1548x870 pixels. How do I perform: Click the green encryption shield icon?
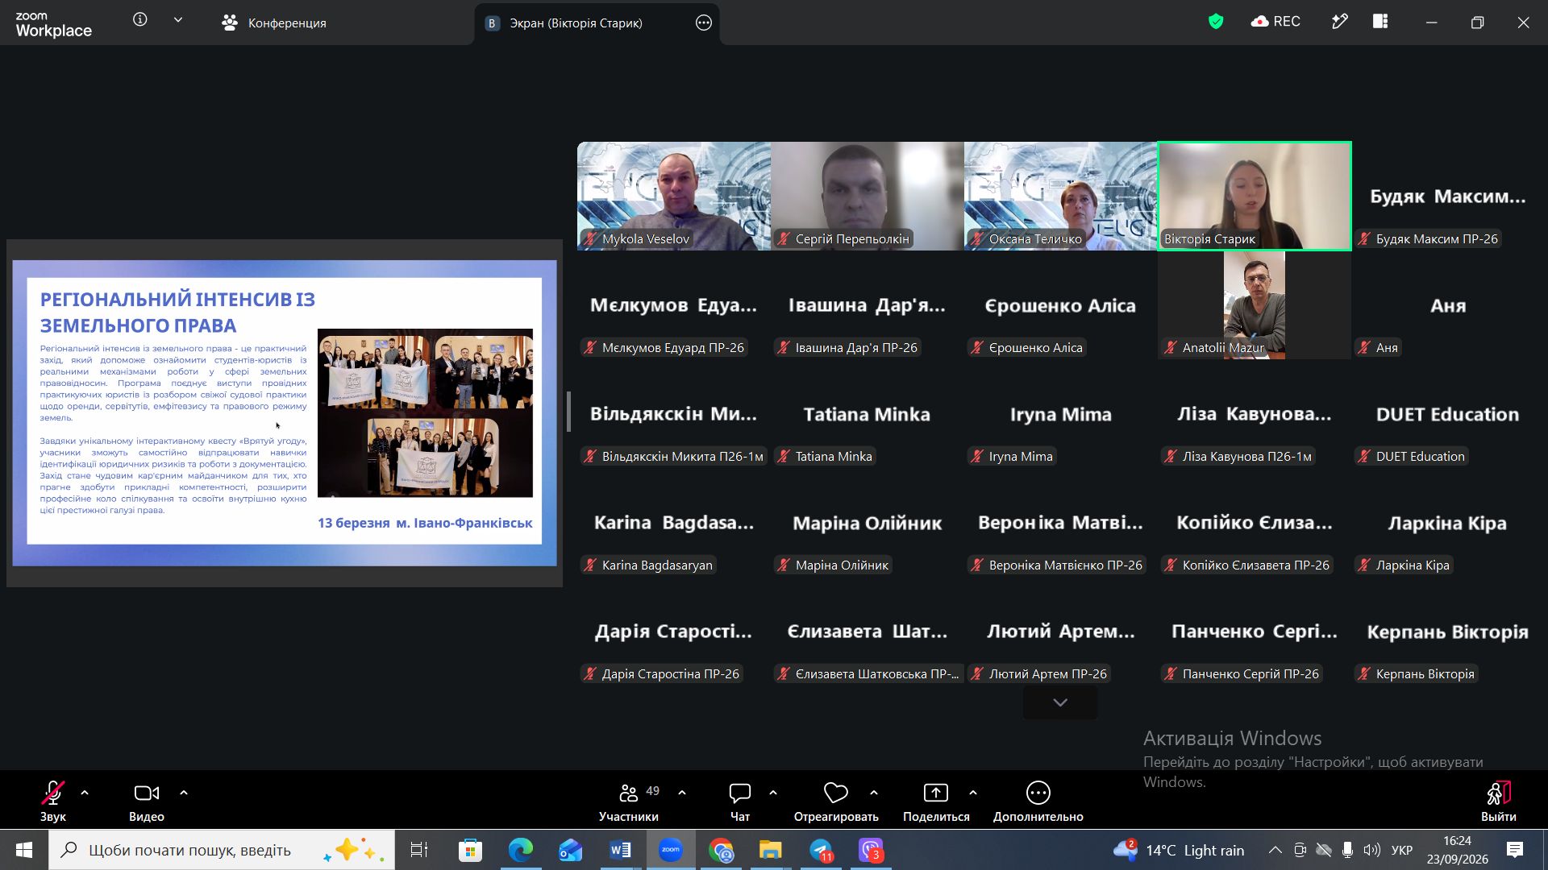coord(1216,22)
